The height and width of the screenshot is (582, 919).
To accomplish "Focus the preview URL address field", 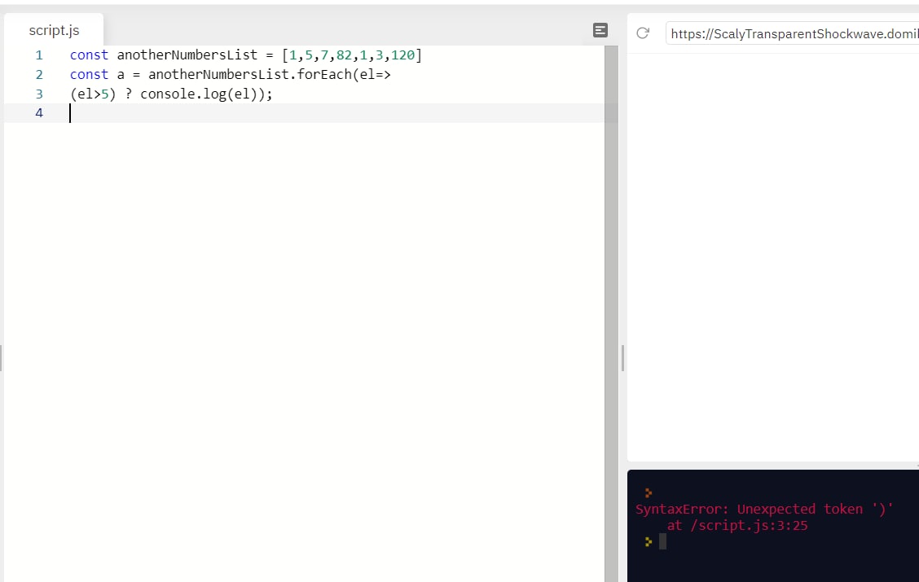I will (x=793, y=33).
